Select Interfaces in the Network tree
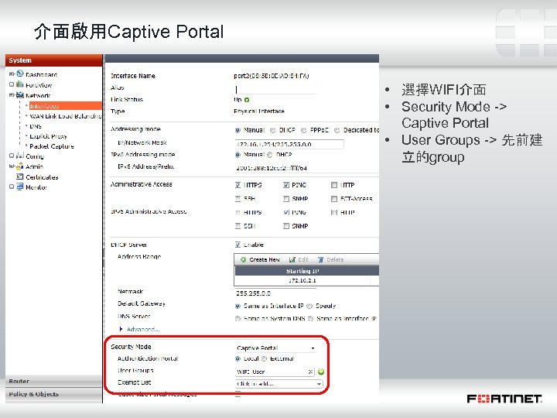 point(65,106)
